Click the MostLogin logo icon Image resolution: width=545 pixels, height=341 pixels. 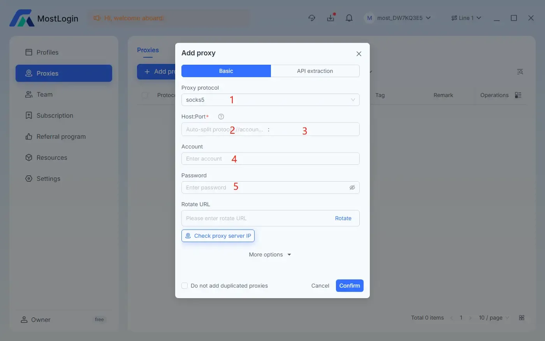pyautogui.click(x=22, y=18)
